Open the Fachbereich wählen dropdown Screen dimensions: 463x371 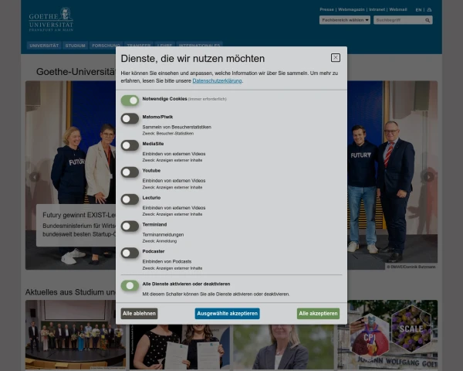click(345, 20)
